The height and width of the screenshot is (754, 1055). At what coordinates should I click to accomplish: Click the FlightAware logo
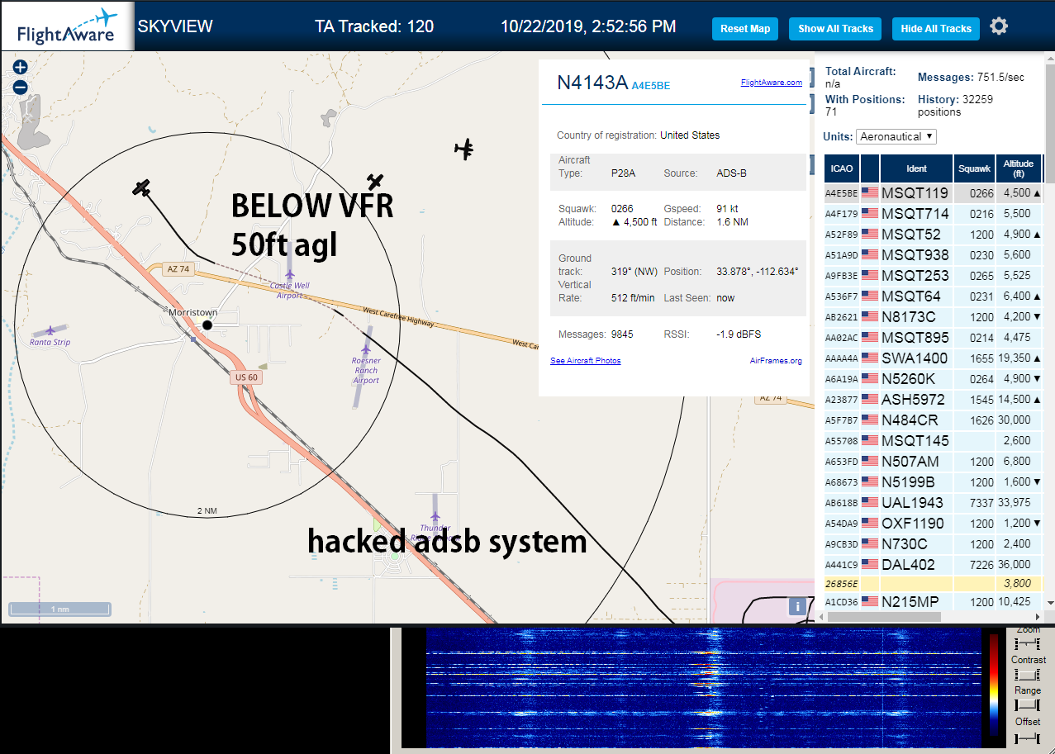point(67,26)
